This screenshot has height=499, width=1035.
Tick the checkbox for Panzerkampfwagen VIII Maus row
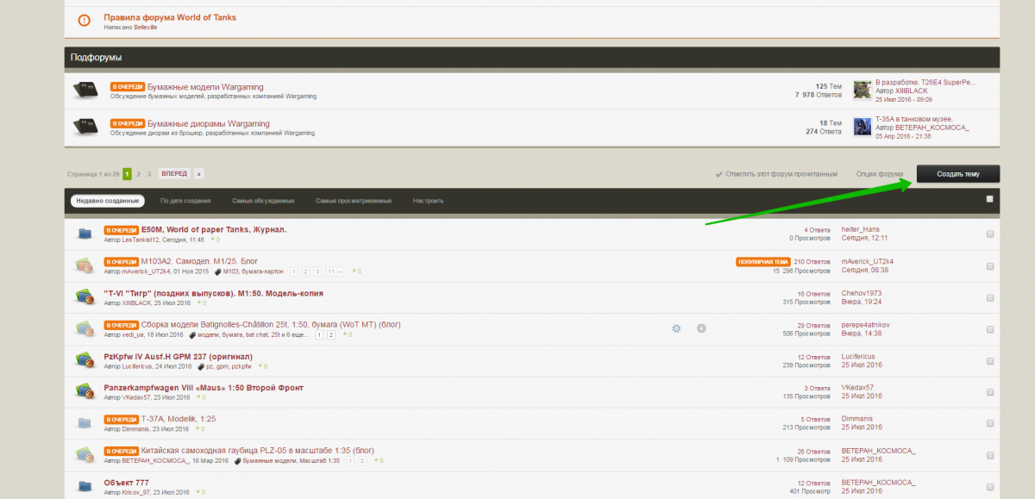tap(990, 392)
